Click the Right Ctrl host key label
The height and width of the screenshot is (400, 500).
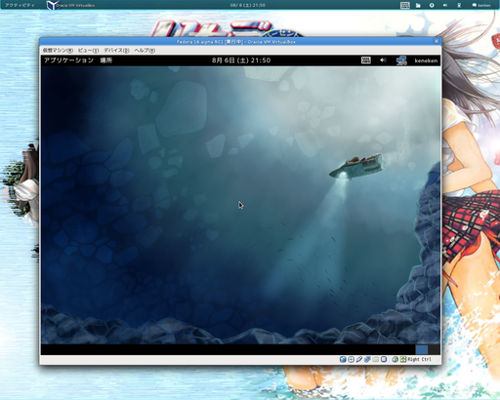pyautogui.click(x=419, y=359)
